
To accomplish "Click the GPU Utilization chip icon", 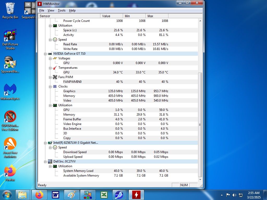I will [55, 105].
